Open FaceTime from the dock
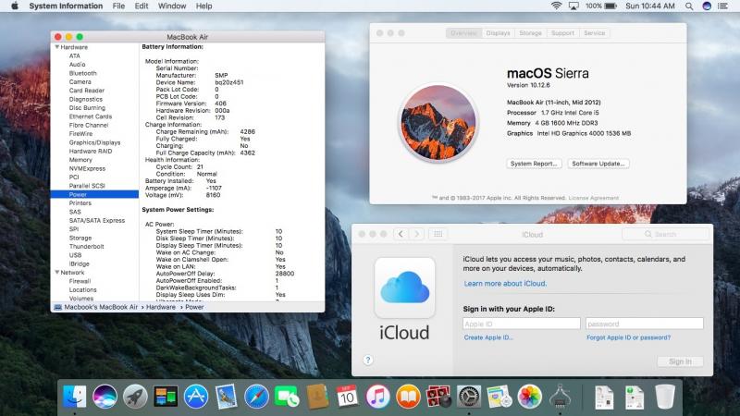Viewport: 740px width, 416px height. [287, 397]
